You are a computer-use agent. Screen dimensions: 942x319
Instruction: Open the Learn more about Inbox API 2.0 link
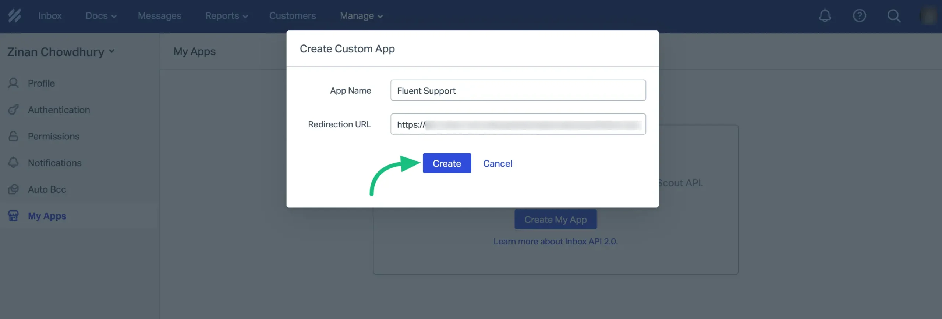coord(556,241)
